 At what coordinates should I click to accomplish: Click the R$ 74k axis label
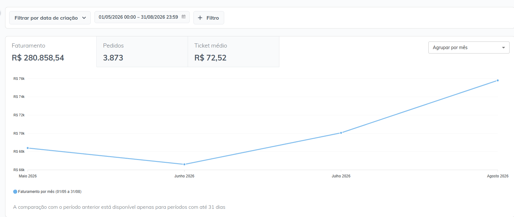(x=19, y=97)
